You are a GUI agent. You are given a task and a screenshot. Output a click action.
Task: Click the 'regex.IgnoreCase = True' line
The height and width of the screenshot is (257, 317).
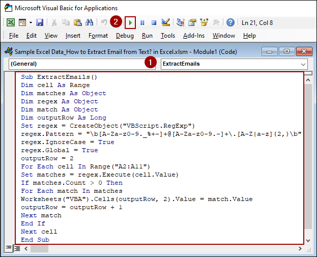[x=68, y=142]
